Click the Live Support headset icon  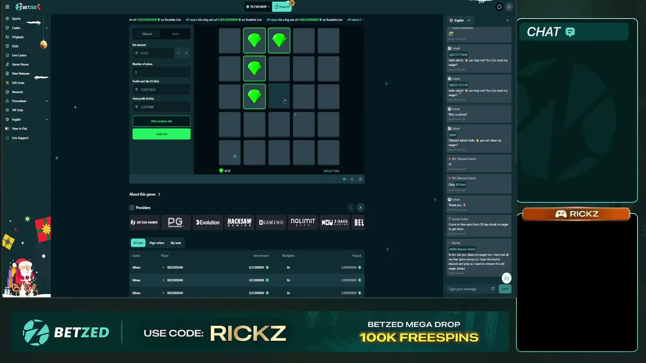coord(7,138)
